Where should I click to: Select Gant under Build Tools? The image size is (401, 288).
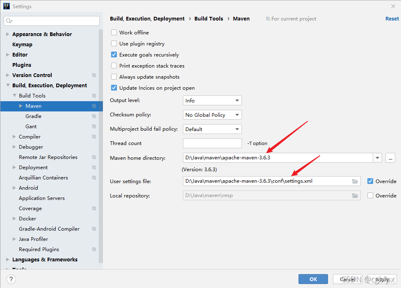point(31,127)
